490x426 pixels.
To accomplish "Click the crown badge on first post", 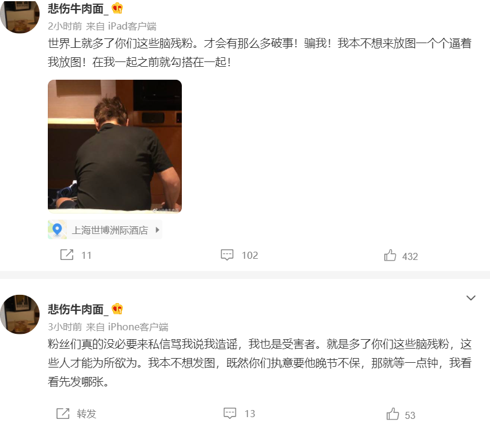I will click(x=117, y=8).
